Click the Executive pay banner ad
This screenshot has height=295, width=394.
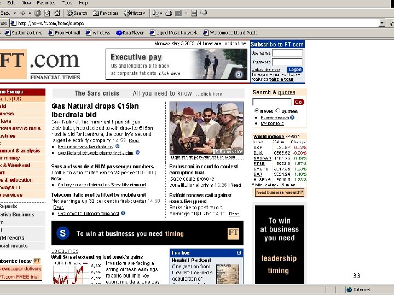click(x=176, y=64)
